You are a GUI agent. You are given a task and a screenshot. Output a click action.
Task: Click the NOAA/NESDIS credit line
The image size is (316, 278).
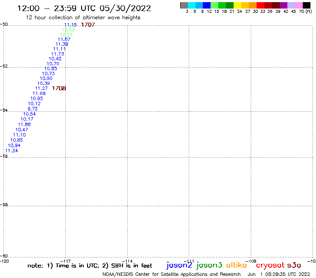[x=172, y=274]
